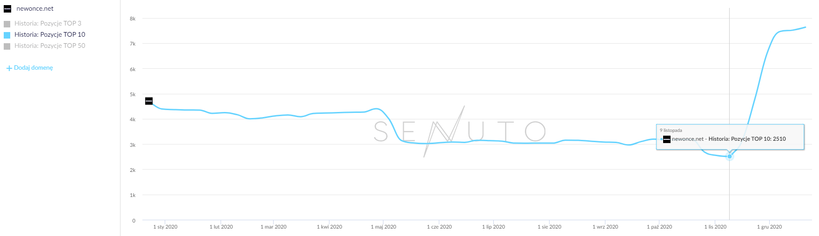Click the 1 lip 2020 axis label

(x=493, y=227)
